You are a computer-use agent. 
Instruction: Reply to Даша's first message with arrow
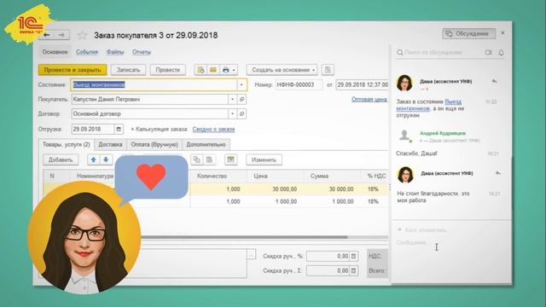(495, 82)
